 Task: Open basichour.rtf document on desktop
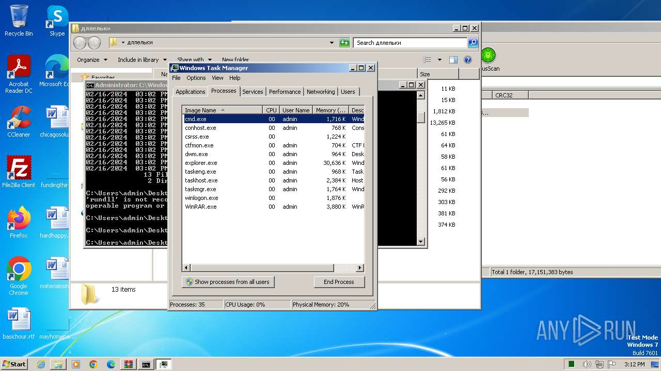coord(19,324)
